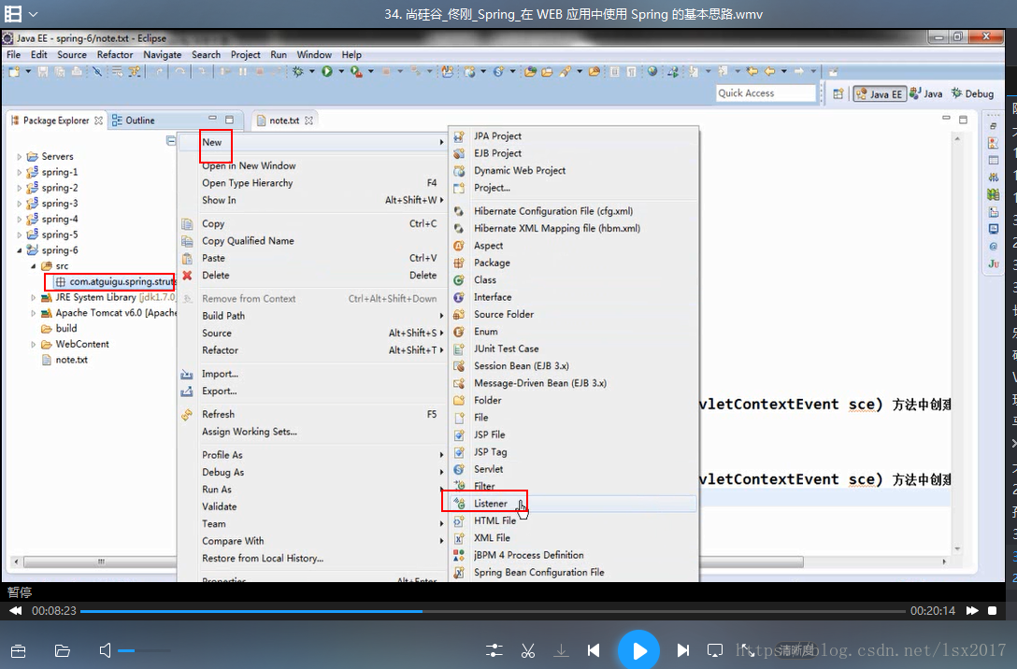Click the open folder icon in player
The image size is (1017, 669).
coord(63,651)
